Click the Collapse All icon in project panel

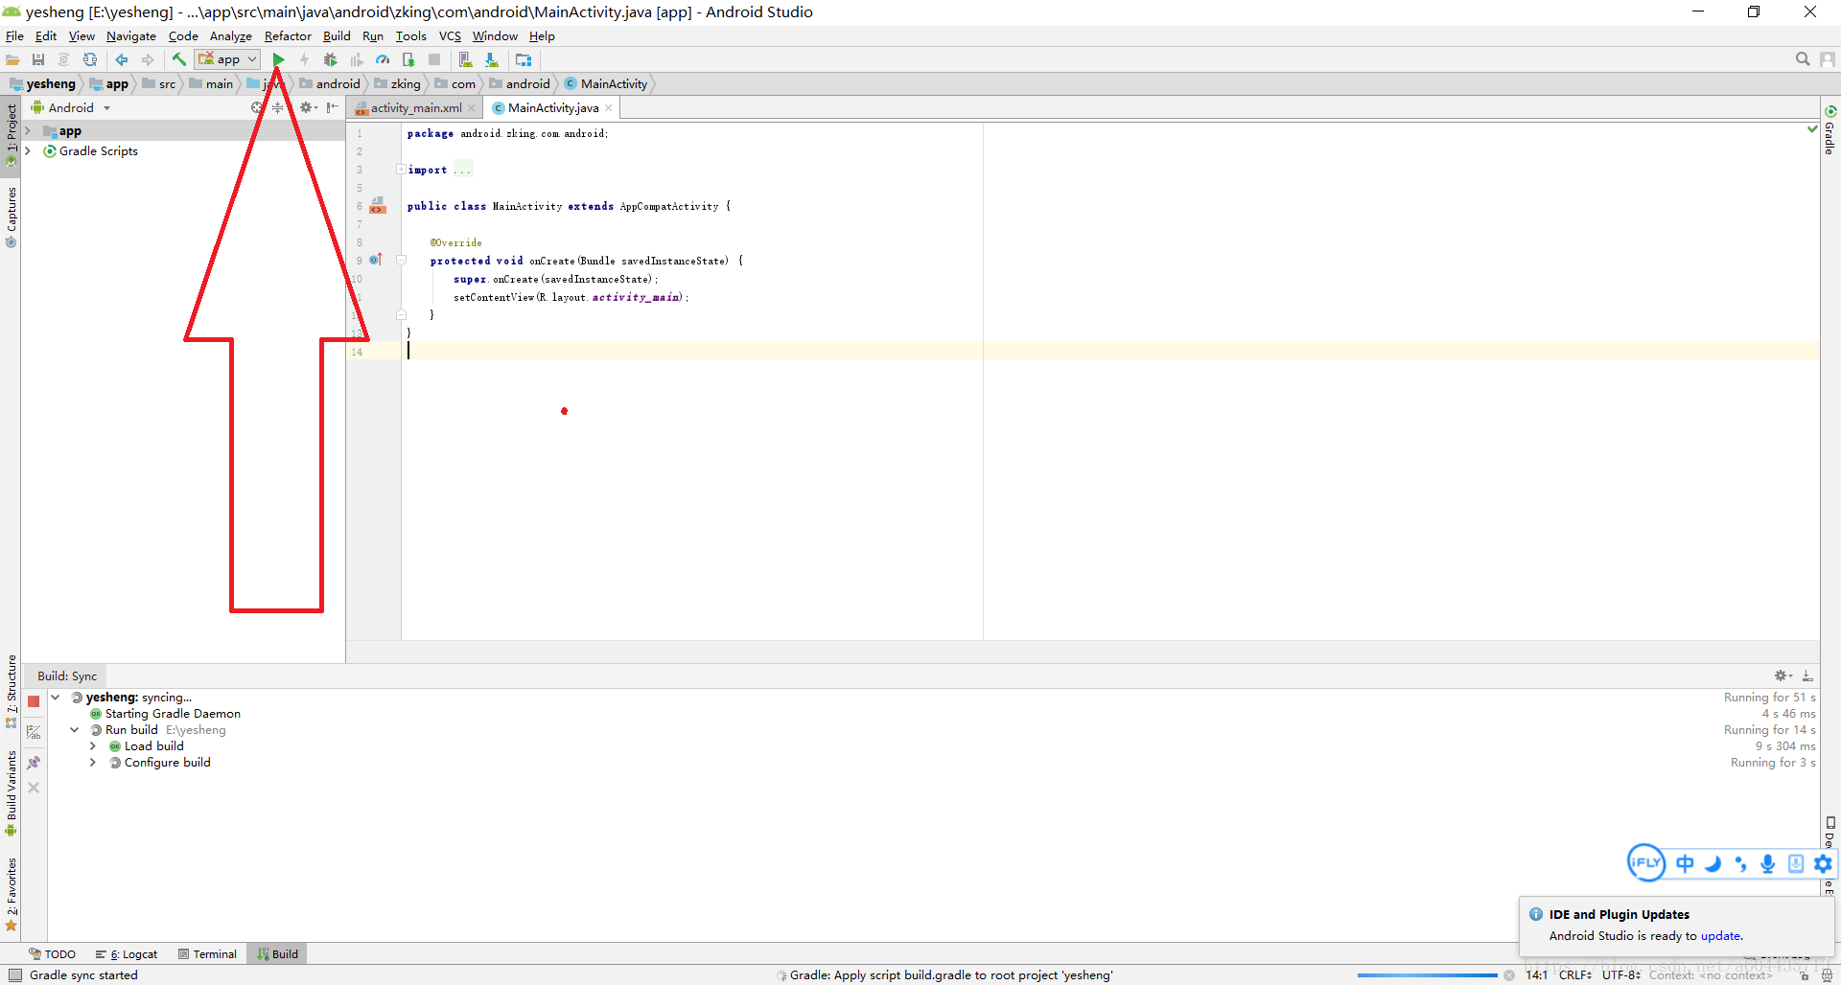pyautogui.click(x=277, y=108)
